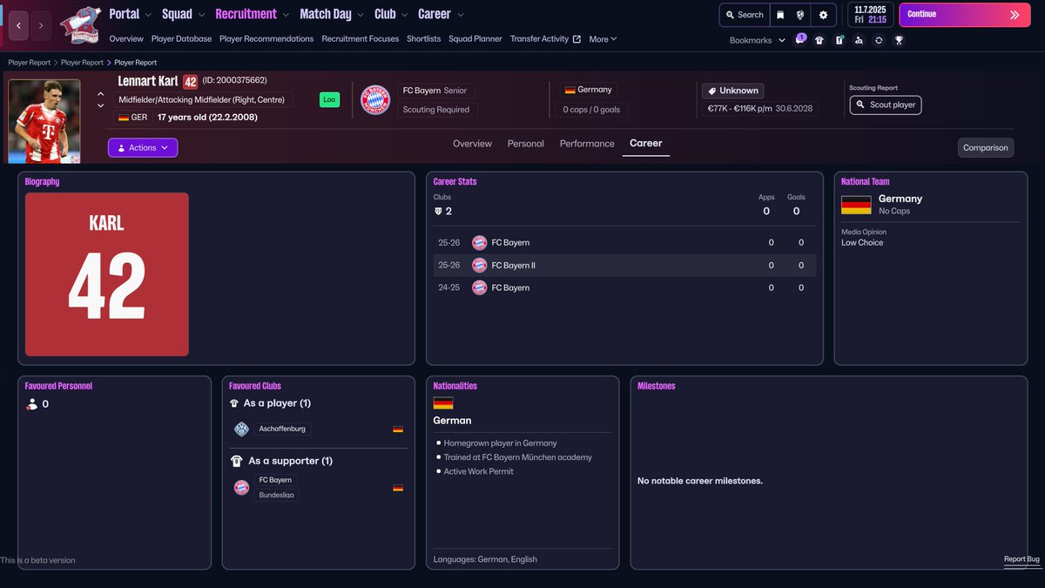This screenshot has width=1045, height=588.
Task: Expand the Career top menu
Action: pos(441,14)
